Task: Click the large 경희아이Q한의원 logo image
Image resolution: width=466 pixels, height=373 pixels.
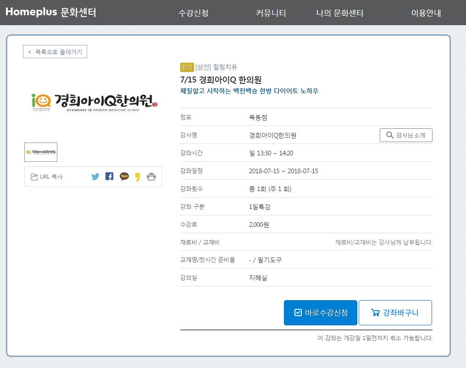Action: 94,103
